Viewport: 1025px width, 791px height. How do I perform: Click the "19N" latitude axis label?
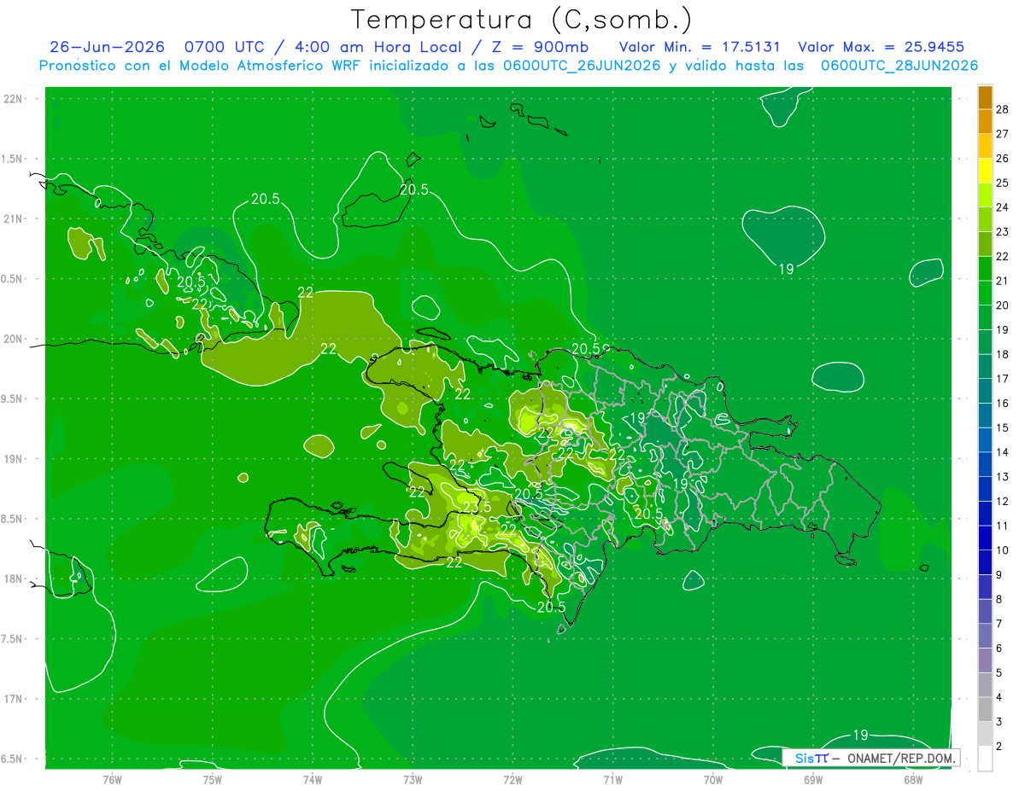coord(13,458)
